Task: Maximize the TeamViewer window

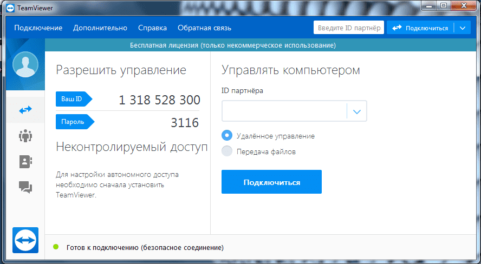Action: pos(444,5)
